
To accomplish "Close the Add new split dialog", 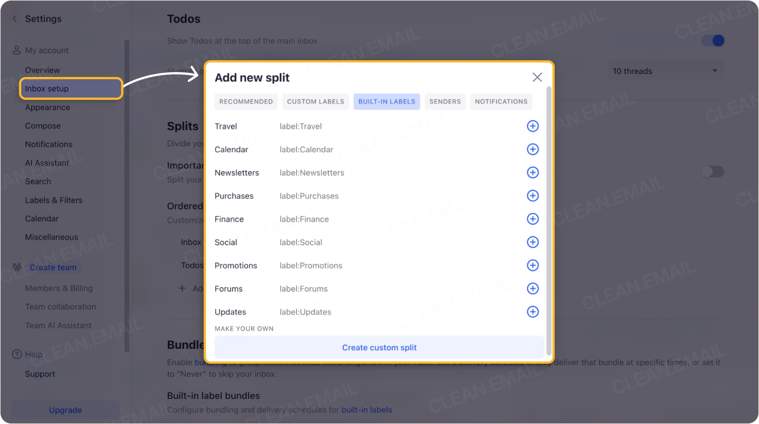I will click(537, 77).
